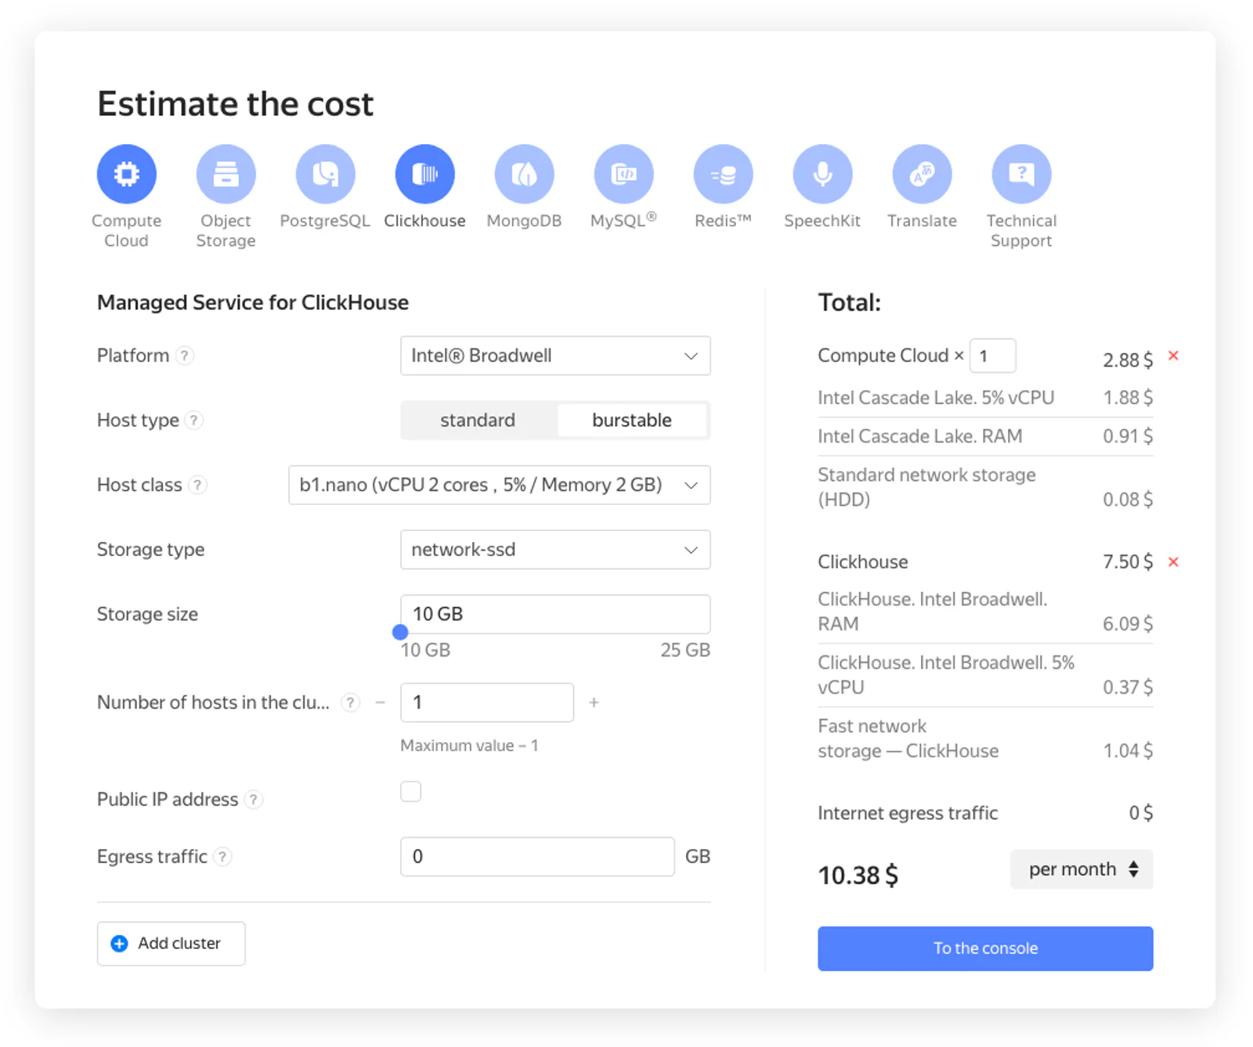Open the Public IP address help icon
Screen dimensions: 1253x1047
[254, 800]
